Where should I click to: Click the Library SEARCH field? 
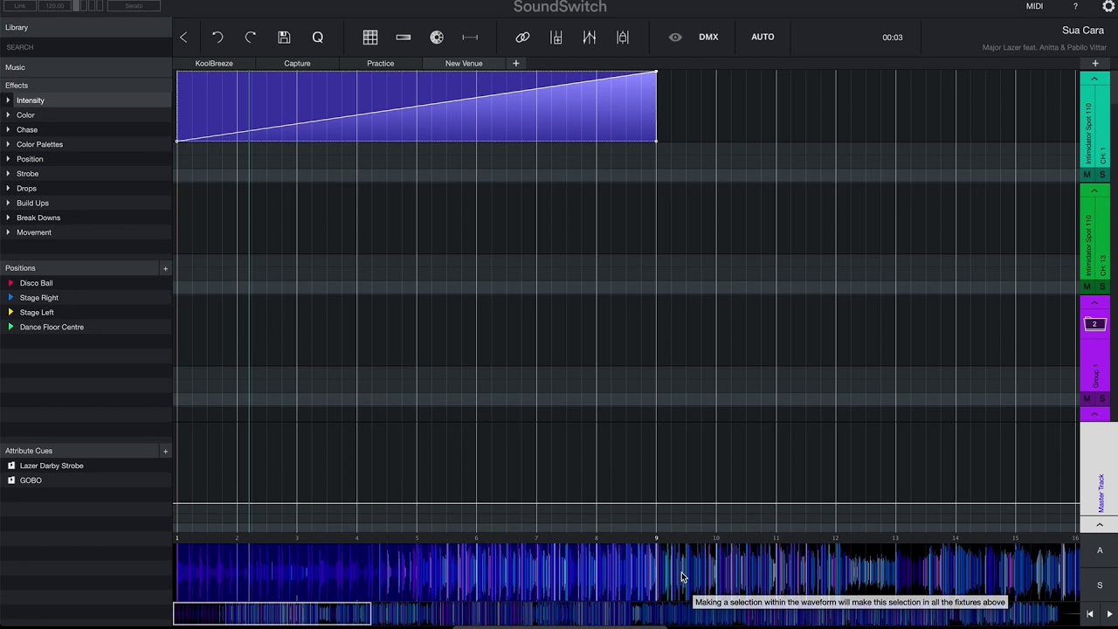86,47
